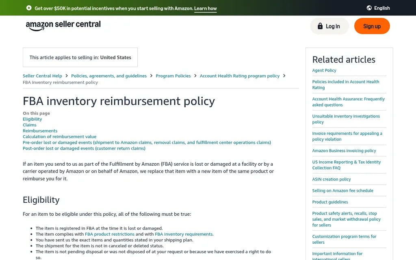This screenshot has height=260, width=416.
Task: Click the star icon in the incentives banner
Action: coord(29,8)
